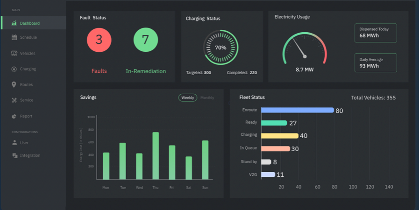This screenshot has height=210, width=419.
Task: Click the Daily Average 93 MWh card
Action: tap(376, 63)
